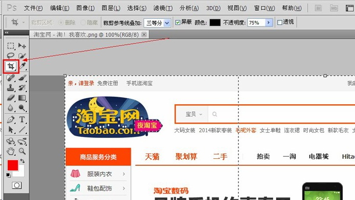Image resolution: width=355 pixels, height=200 pixels.
Task: Click the 免费注册 link
Action: 107,83
